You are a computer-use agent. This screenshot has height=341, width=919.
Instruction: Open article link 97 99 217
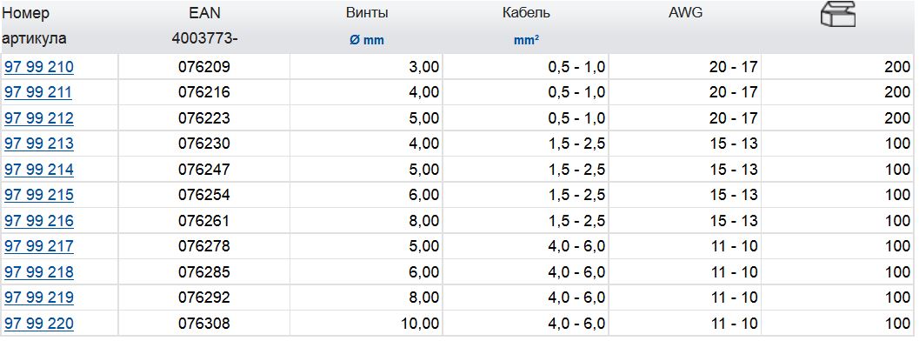(x=39, y=246)
